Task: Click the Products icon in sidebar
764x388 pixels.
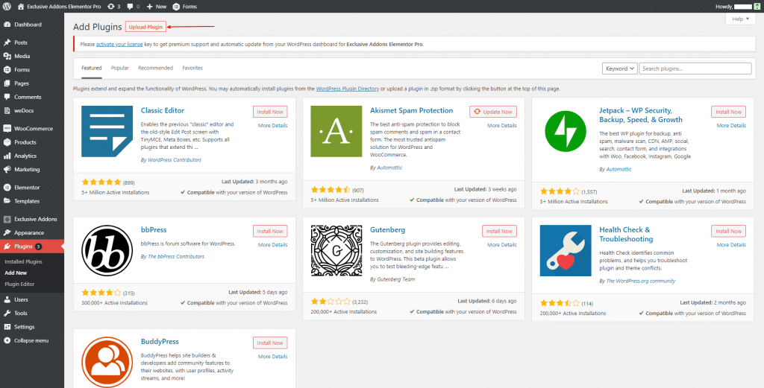Action: click(7, 142)
